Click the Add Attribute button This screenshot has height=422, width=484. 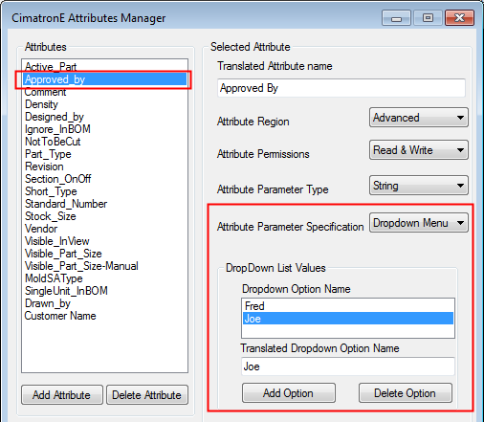(x=62, y=395)
